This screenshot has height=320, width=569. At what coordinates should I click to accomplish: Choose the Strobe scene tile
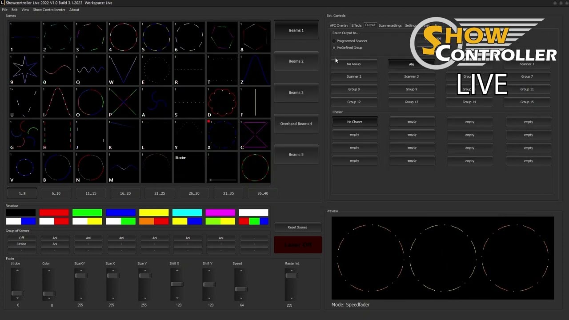click(189, 168)
